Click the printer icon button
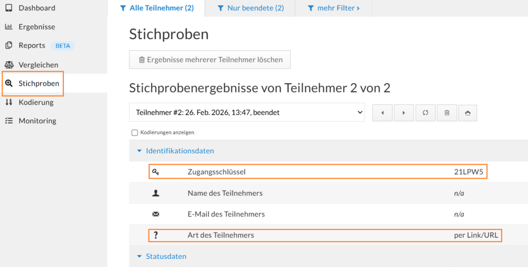Viewport: 528px width, 267px height. tap(468, 113)
